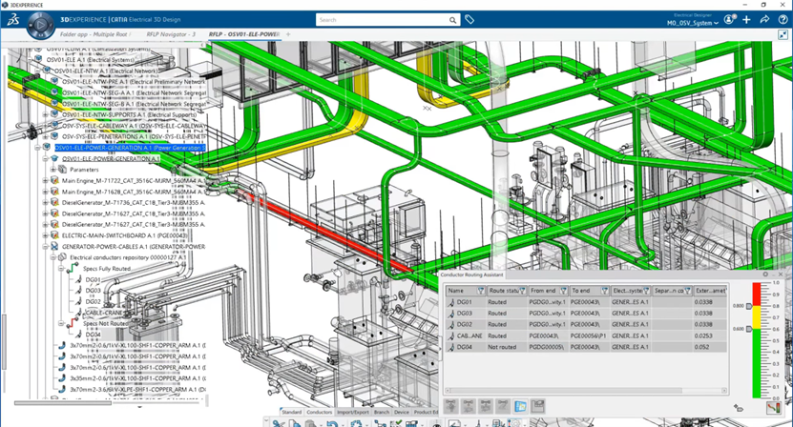The height and width of the screenshot is (427, 793).
Task: Open the Import/Export toolbar tab
Action: pos(353,412)
